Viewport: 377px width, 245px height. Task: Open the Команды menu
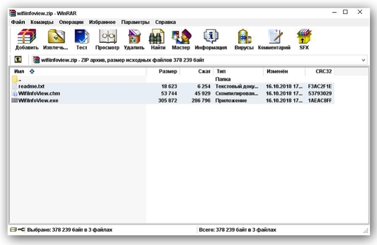click(42, 22)
